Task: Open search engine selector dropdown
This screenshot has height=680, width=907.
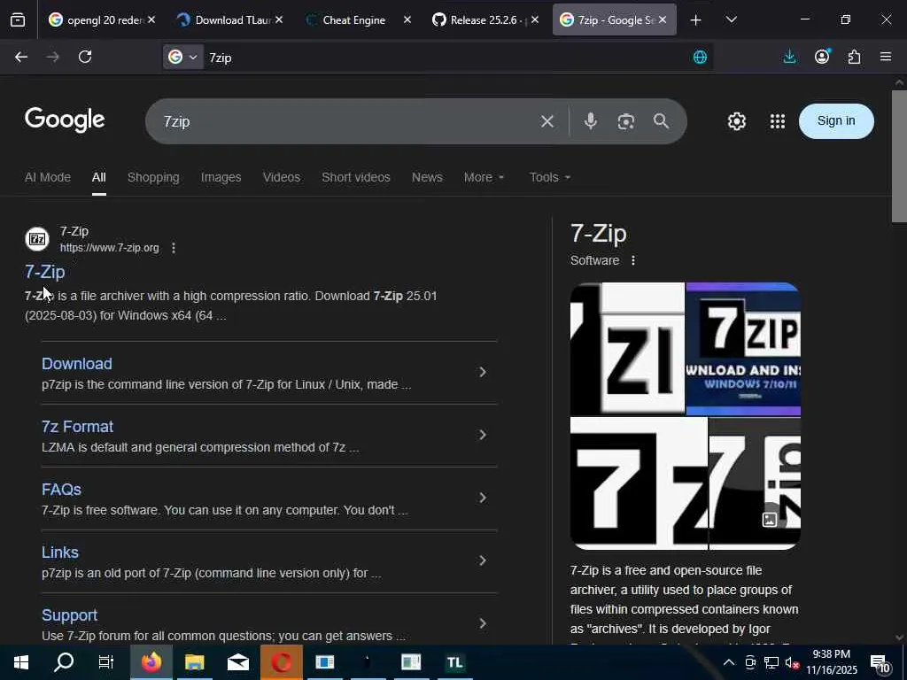Action: [x=182, y=57]
